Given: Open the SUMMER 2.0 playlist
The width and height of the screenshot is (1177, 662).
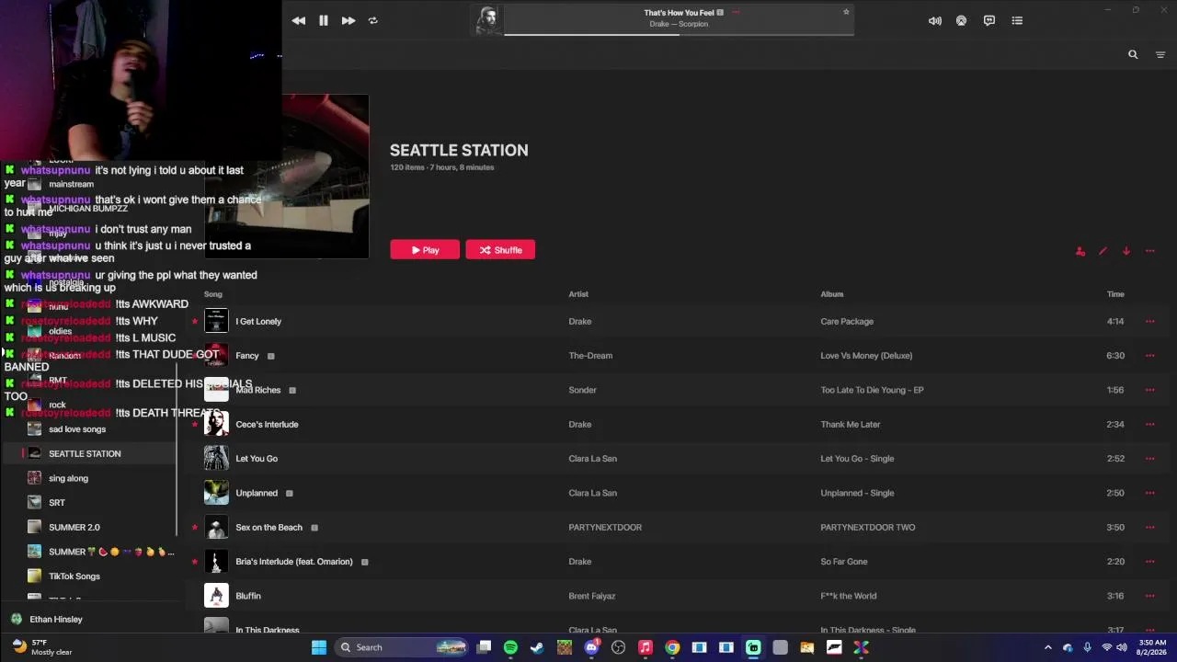Looking at the screenshot, I should point(74,528).
